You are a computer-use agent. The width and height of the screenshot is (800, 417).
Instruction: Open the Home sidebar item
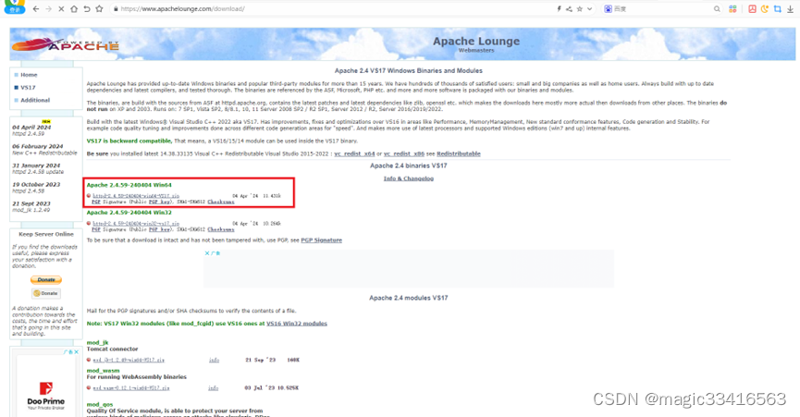coord(29,75)
